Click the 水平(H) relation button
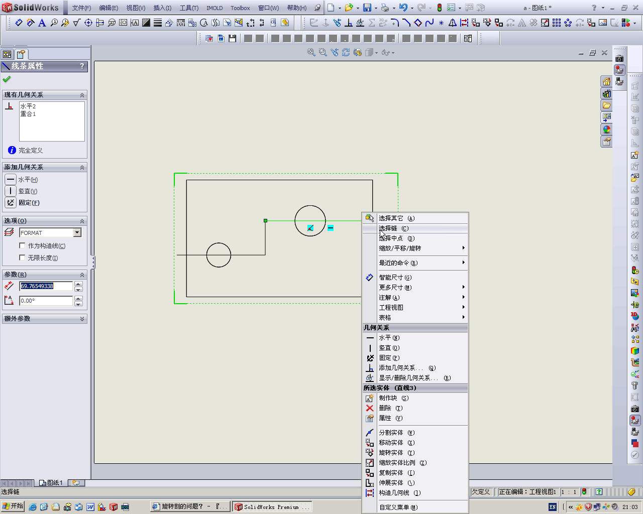 (11, 179)
